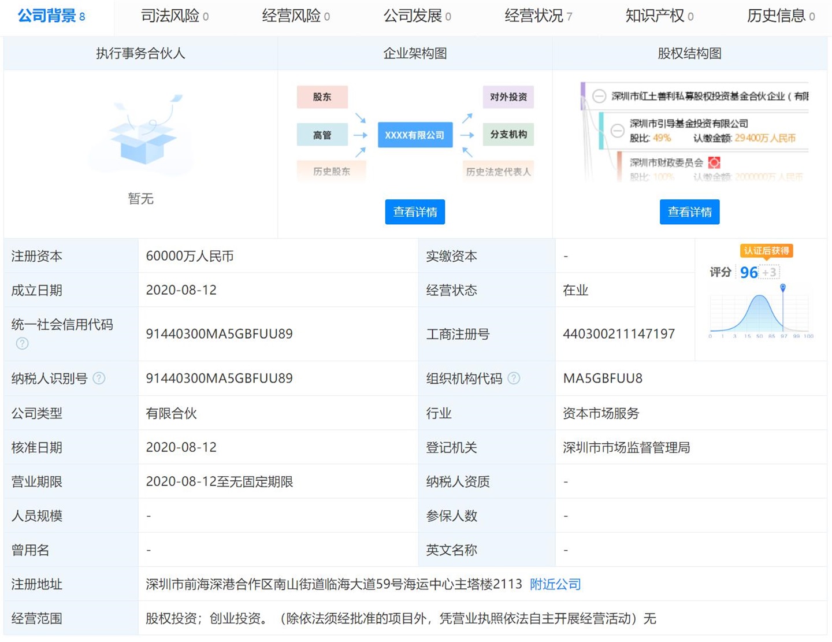Click the XXXX有限公司 center box
The height and width of the screenshot is (642, 832).
pos(415,135)
